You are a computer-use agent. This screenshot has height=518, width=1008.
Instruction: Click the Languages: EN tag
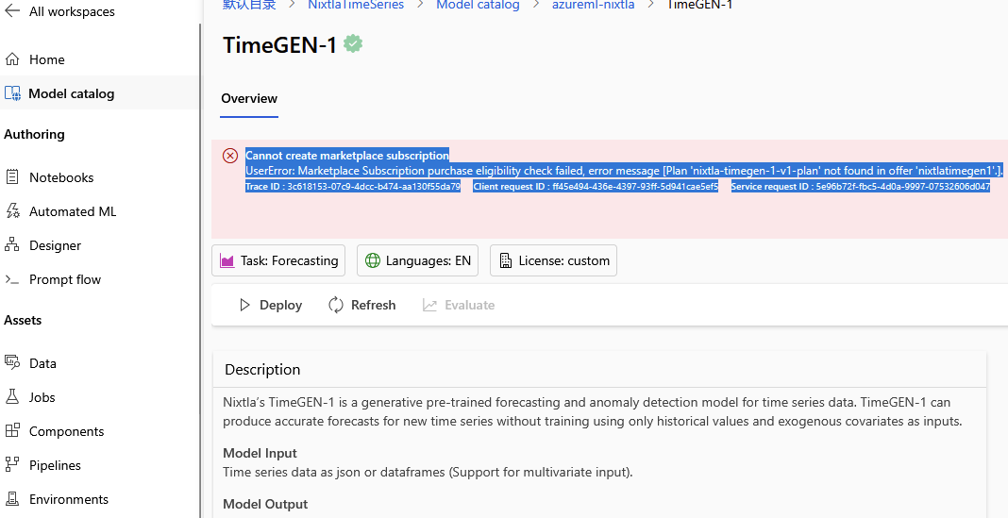(417, 260)
